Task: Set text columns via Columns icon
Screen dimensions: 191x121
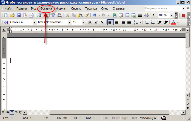Action: coord(140,15)
